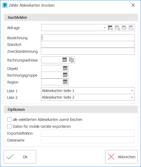141x167 pixels.
Task: Open the Rechnungsadresse table lookup icon
Action: coord(65,60)
